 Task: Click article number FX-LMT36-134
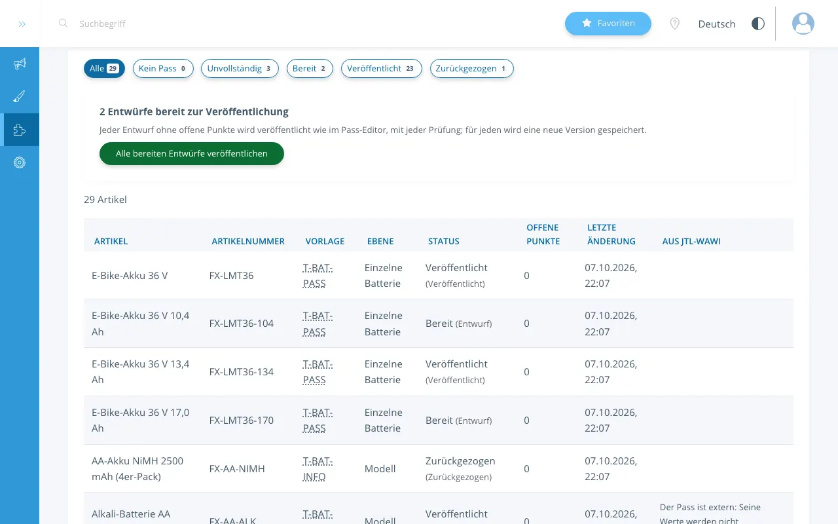pyautogui.click(x=242, y=371)
